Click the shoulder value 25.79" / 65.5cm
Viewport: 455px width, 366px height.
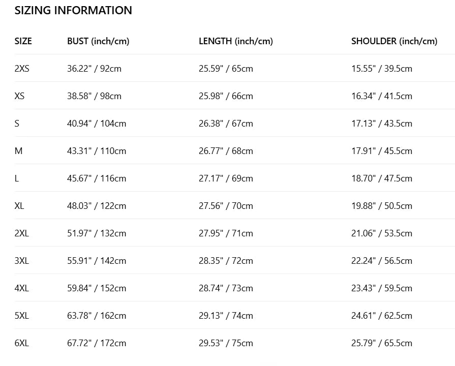[x=381, y=343]
